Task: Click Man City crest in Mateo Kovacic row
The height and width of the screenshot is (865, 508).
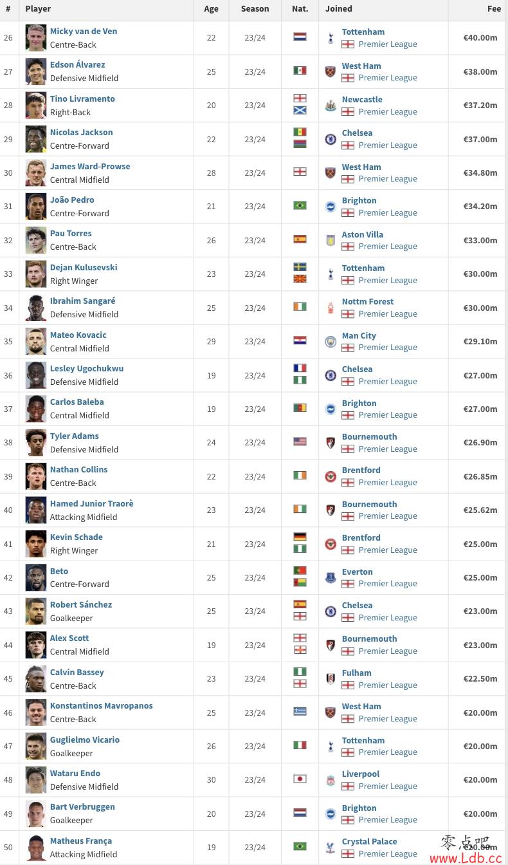Action: pyautogui.click(x=331, y=341)
